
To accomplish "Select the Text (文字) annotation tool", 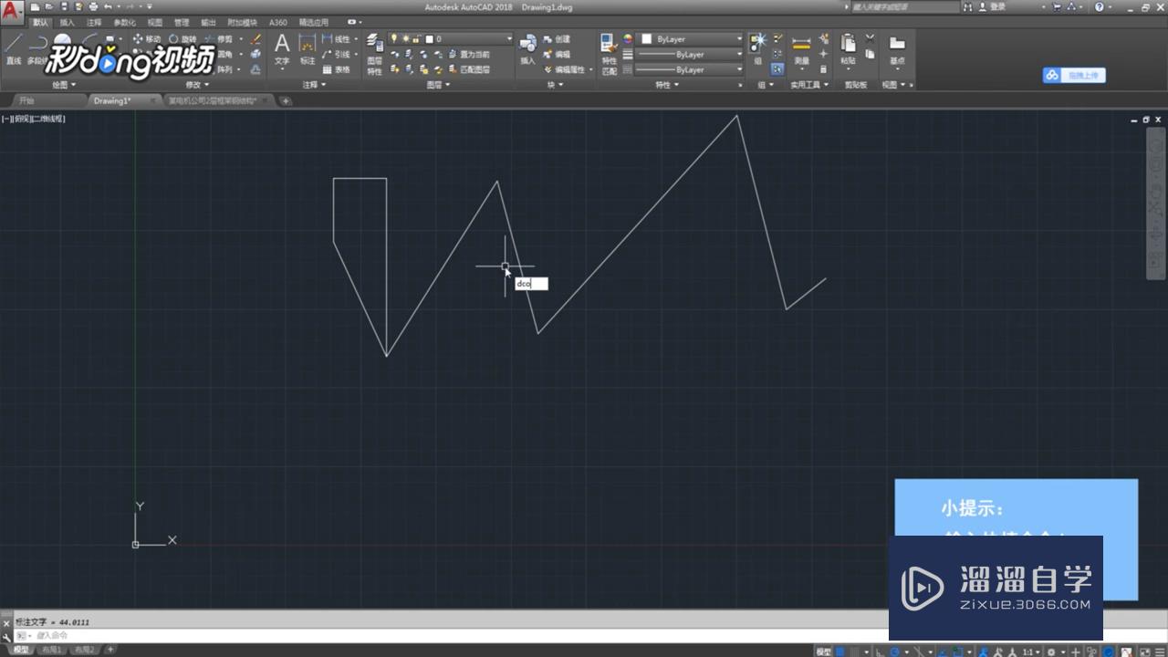I will pyautogui.click(x=282, y=49).
